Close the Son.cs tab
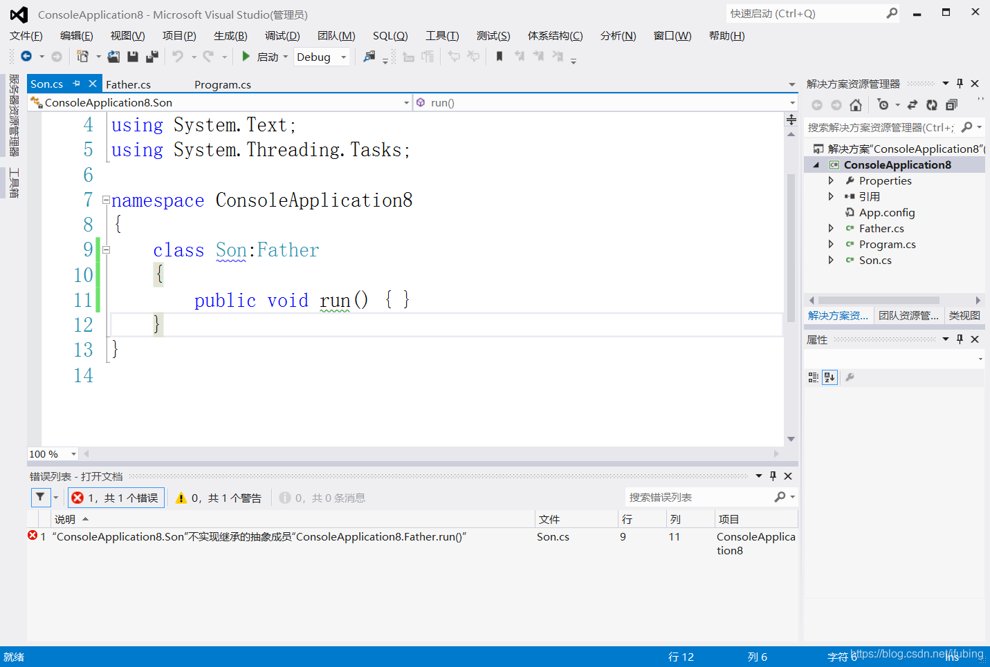 tap(93, 84)
